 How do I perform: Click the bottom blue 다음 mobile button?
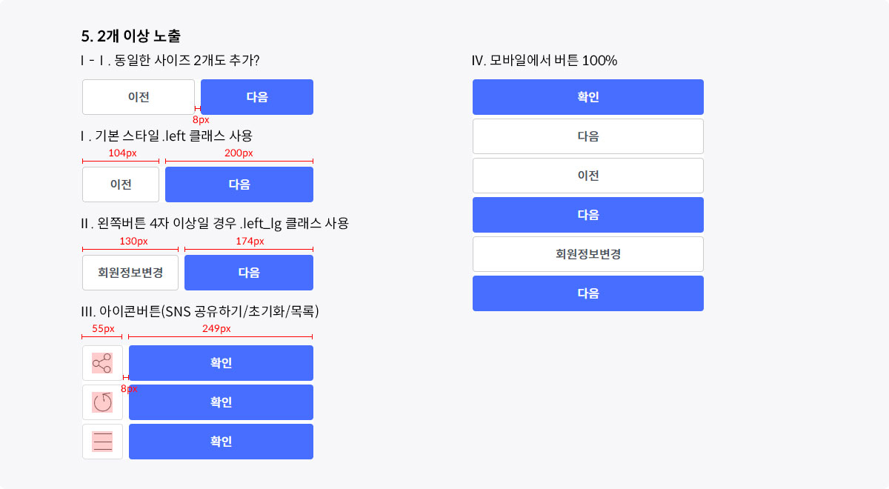click(588, 293)
